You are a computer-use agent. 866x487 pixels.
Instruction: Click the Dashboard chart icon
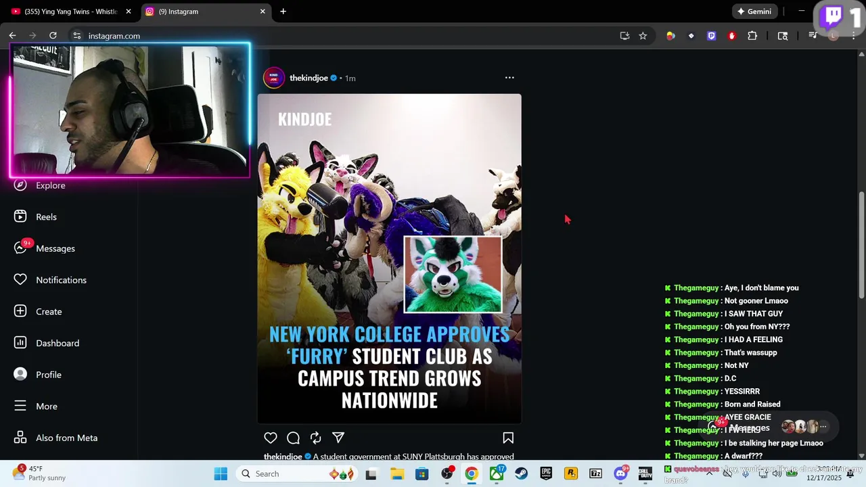20,343
